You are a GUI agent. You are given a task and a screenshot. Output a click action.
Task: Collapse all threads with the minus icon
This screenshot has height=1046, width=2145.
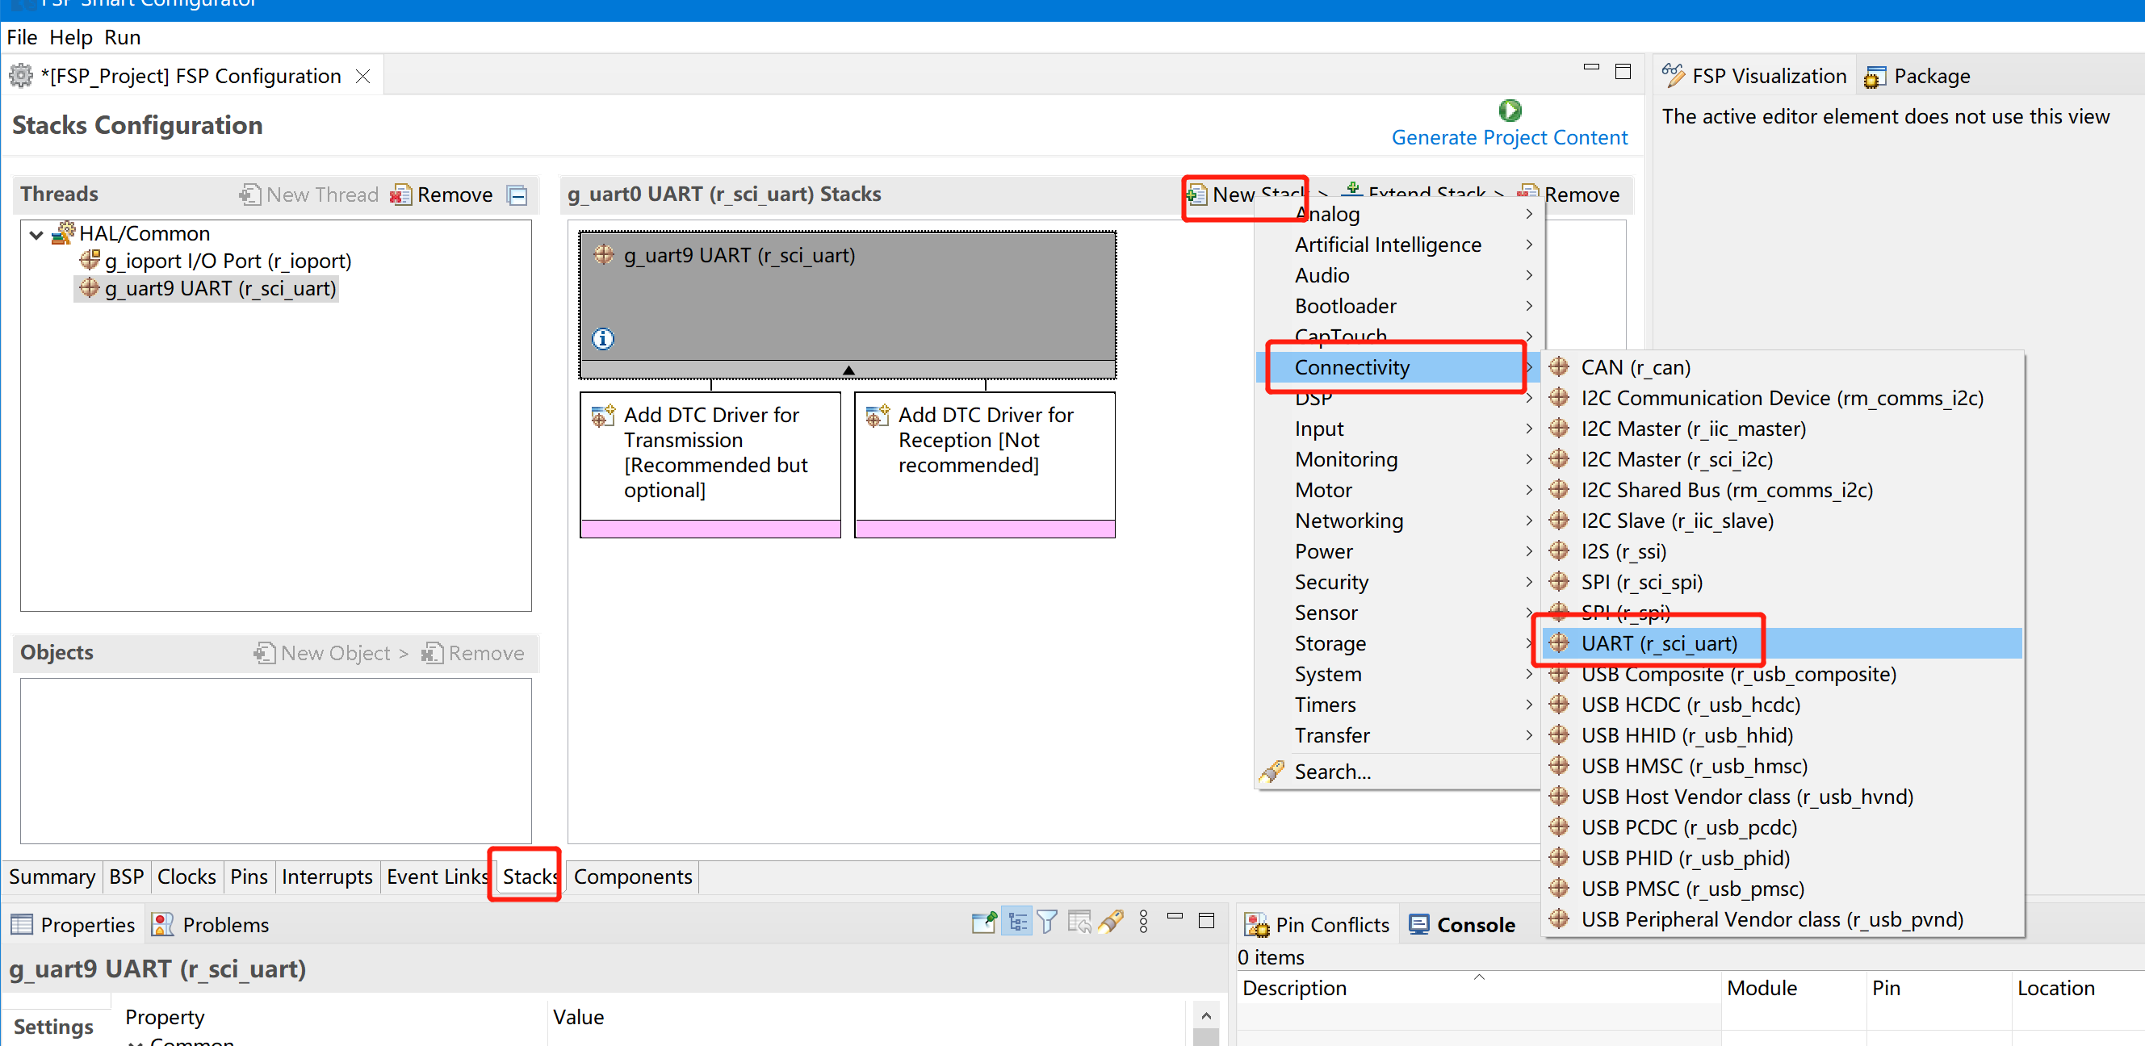click(518, 195)
